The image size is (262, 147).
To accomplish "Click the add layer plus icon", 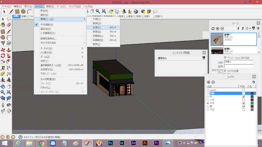I will point(209,82).
